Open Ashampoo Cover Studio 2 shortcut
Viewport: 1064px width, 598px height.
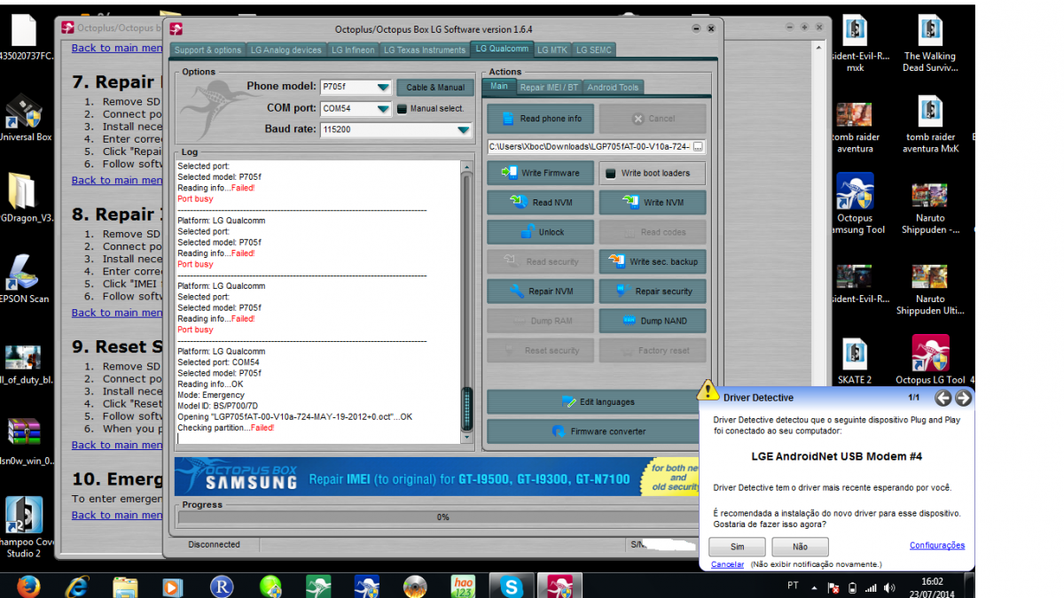25,527
